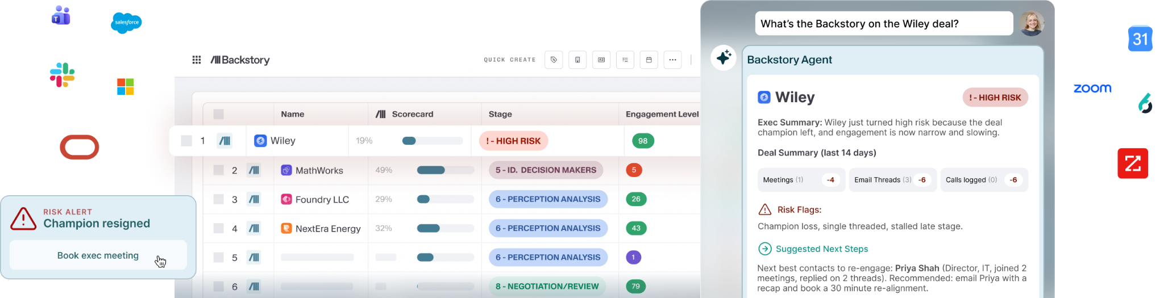Click the Backstory Agent sparkle icon

pyautogui.click(x=724, y=57)
